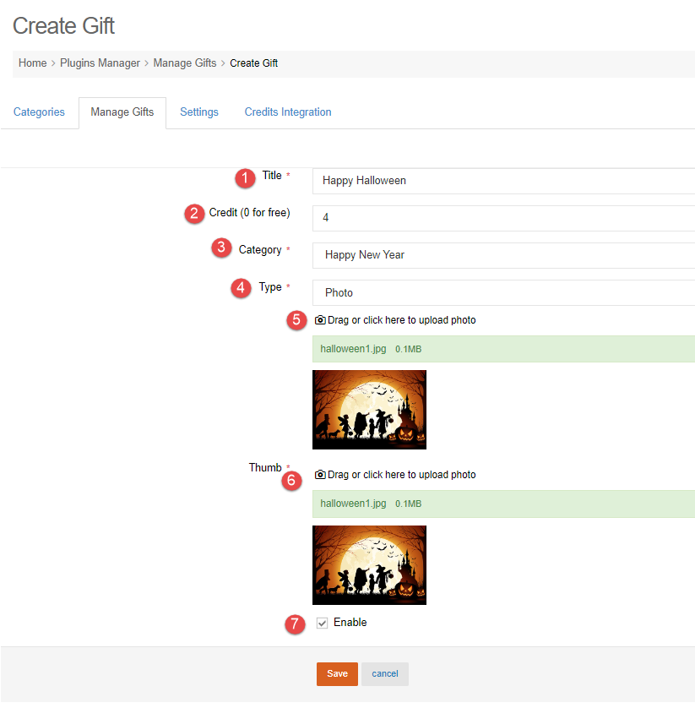Click the Thumb Halloween preview image
695x708 pixels.
pos(369,565)
